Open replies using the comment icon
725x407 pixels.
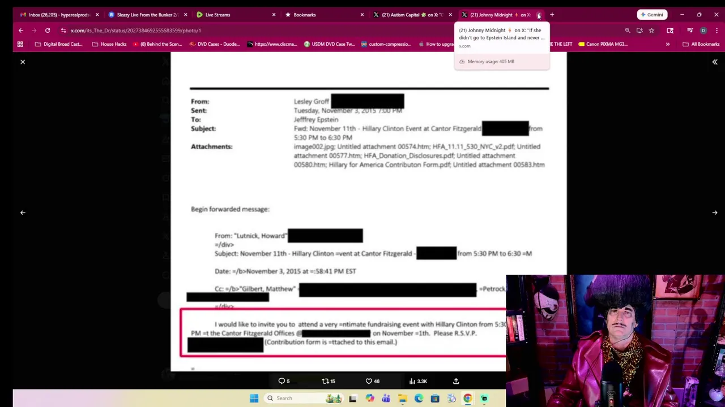click(x=282, y=382)
